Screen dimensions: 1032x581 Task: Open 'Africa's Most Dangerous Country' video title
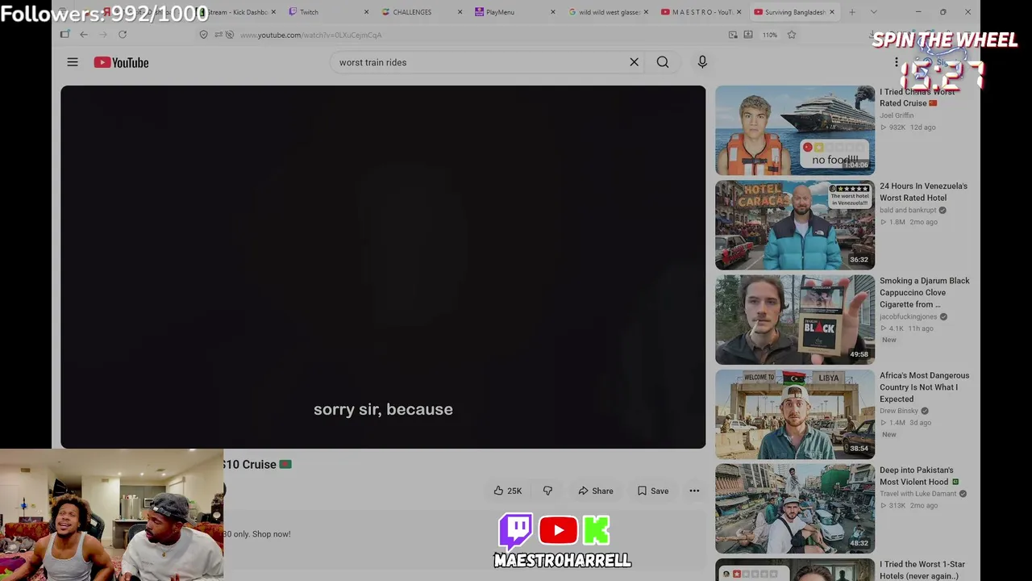(x=925, y=387)
